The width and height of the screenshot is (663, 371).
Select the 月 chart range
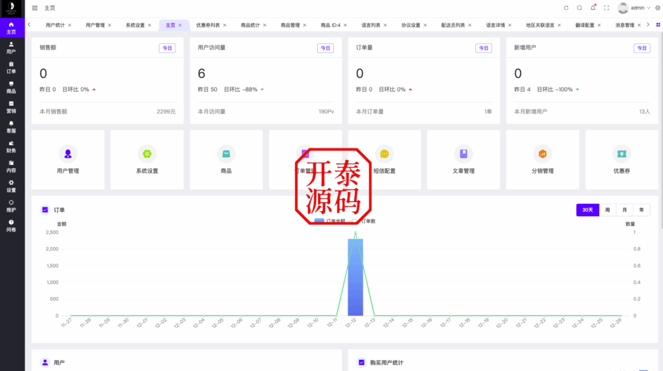point(625,210)
